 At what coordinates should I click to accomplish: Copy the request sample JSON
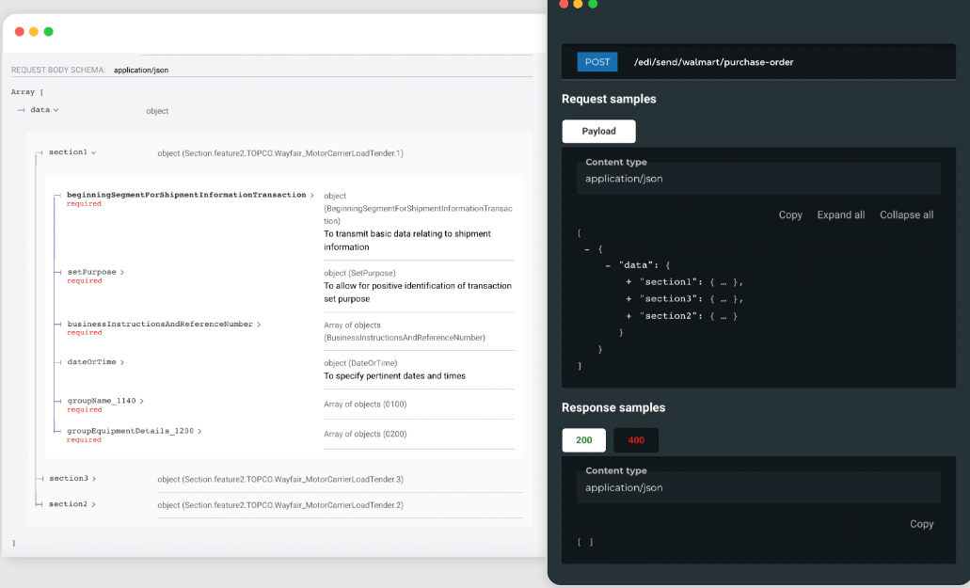(790, 215)
